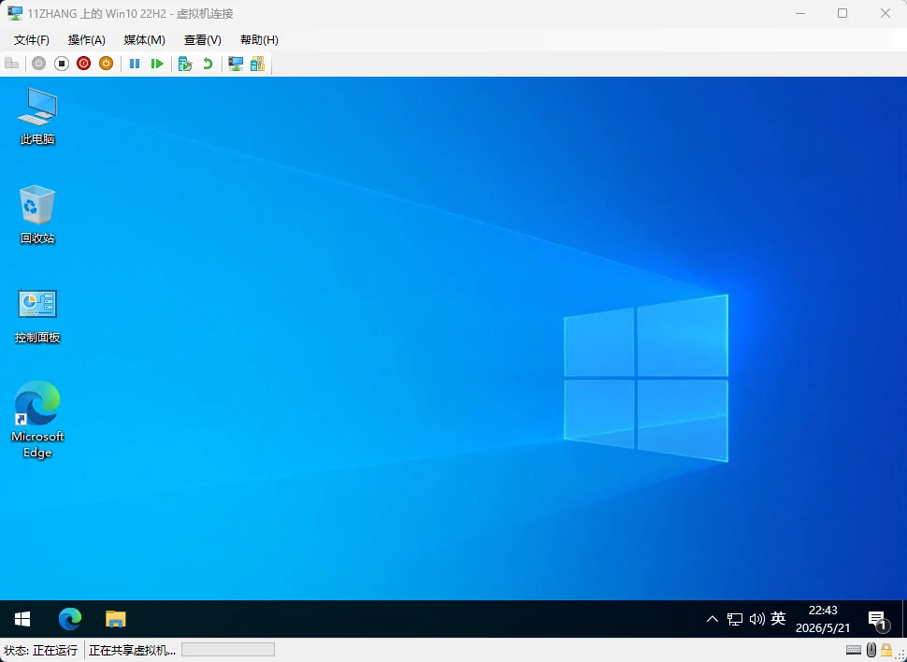Select the 回收站 recycle bin icon
The height and width of the screenshot is (662, 907).
[37, 215]
